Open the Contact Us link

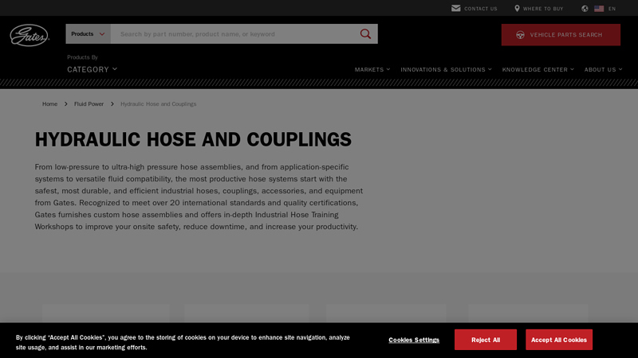point(481,9)
